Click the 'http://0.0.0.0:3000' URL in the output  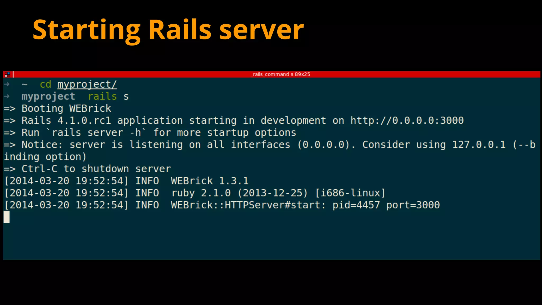(x=407, y=121)
